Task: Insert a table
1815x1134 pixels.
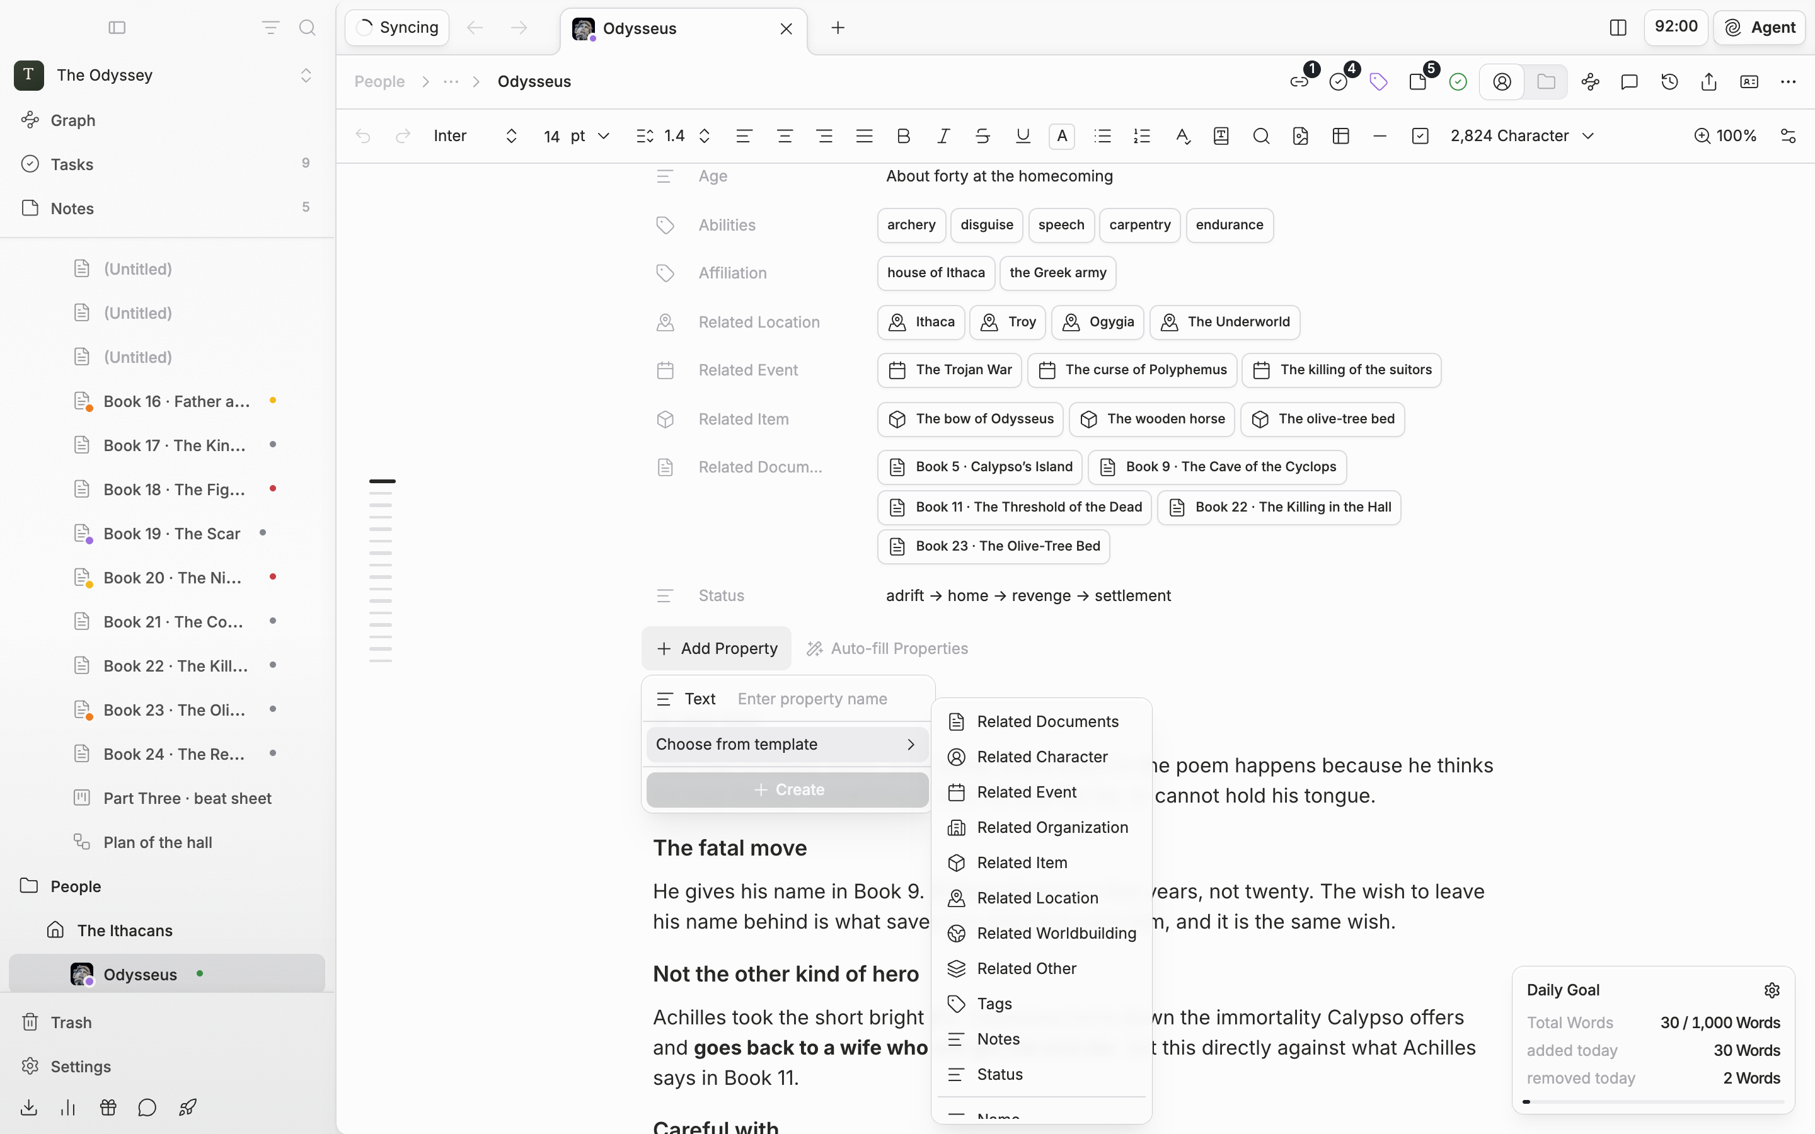Action: click(1340, 135)
